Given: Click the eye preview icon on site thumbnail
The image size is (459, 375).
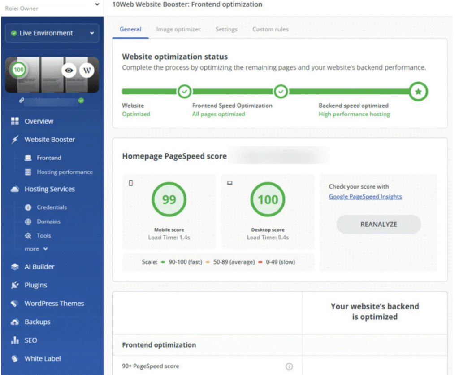Looking at the screenshot, I should 69,71.
